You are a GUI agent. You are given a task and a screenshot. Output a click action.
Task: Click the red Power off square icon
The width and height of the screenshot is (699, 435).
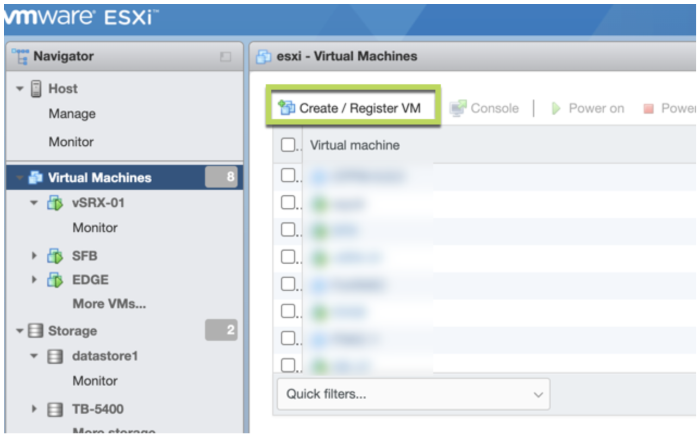tap(648, 109)
